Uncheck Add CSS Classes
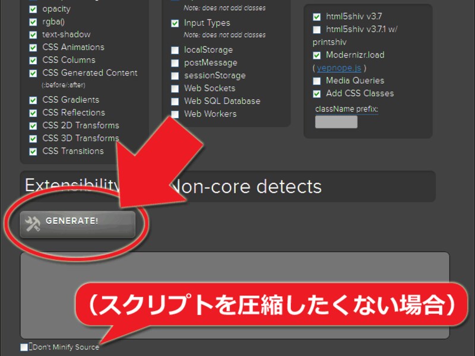Image resolution: width=475 pixels, height=356 pixels. pos(316,93)
